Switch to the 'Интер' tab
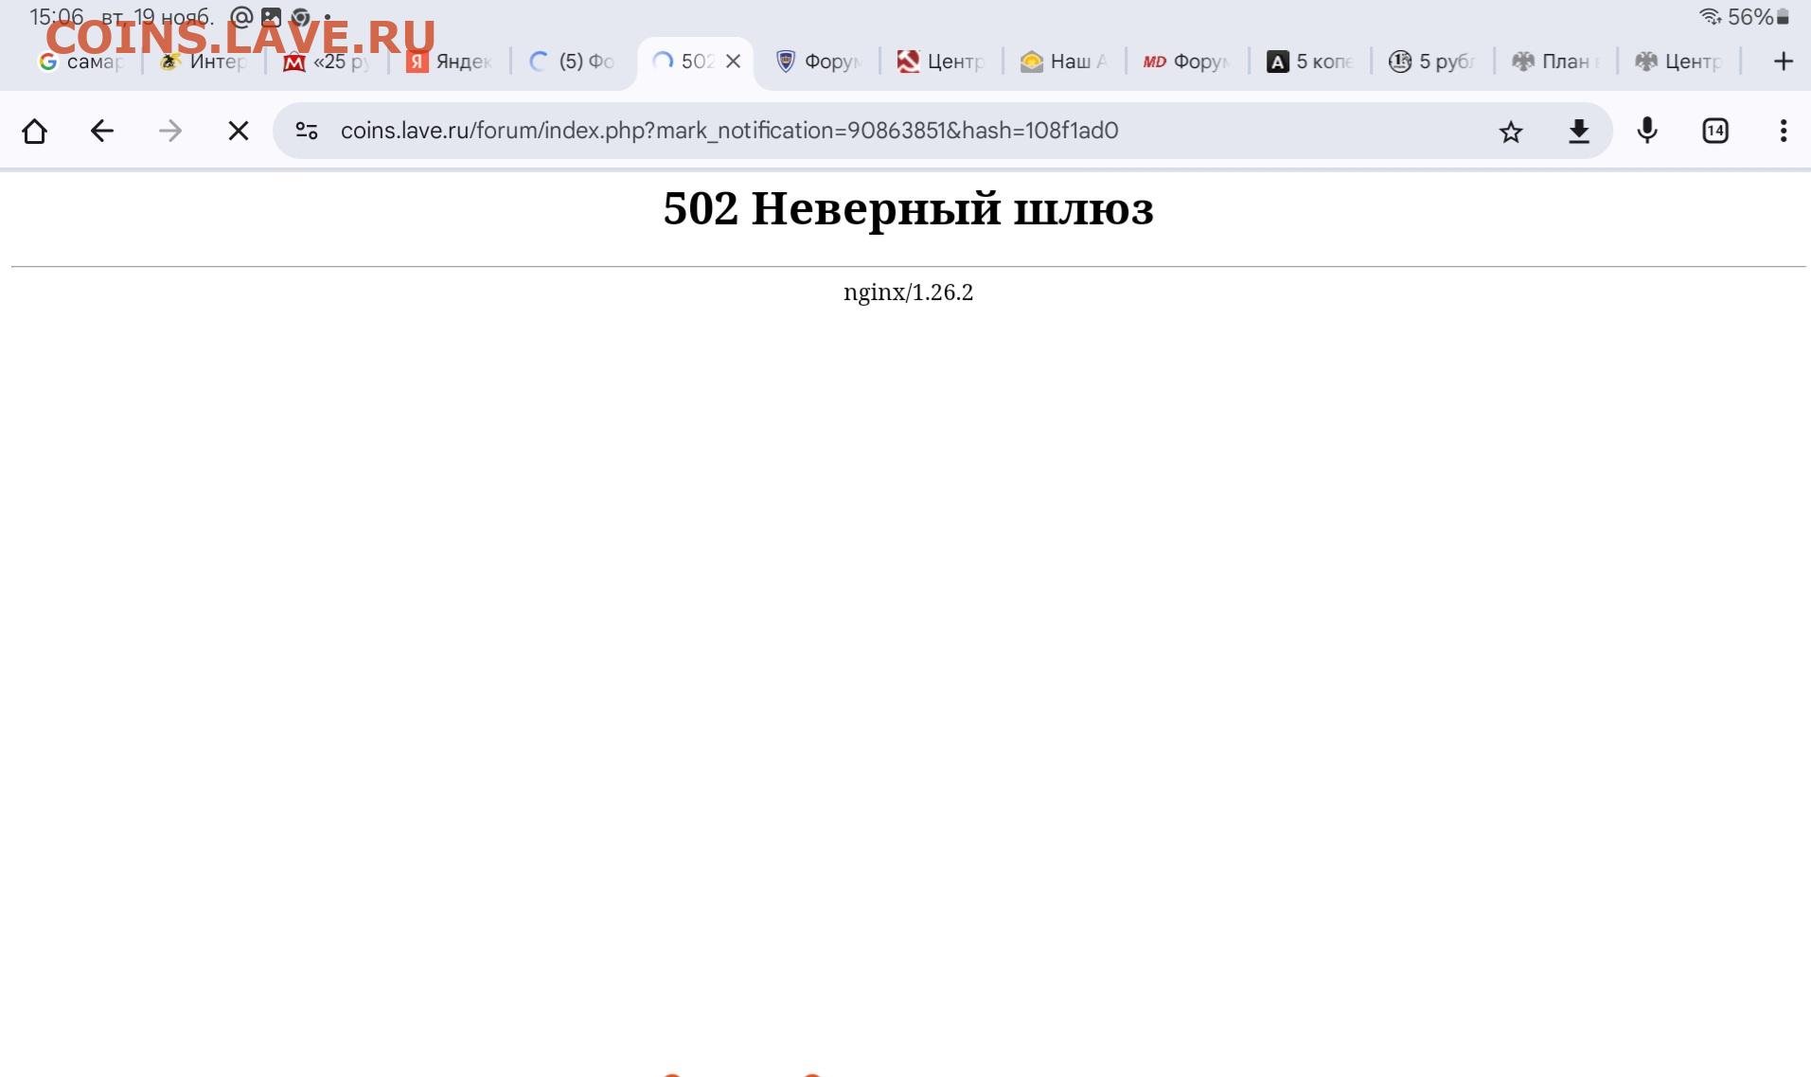 coord(204,62)
